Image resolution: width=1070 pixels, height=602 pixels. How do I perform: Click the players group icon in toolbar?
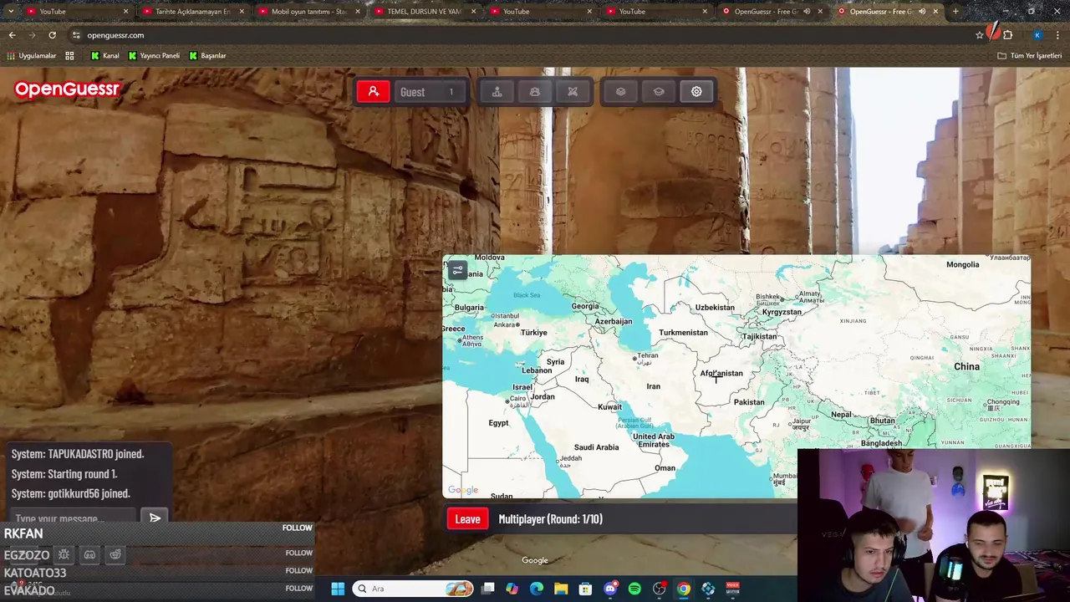tap(535, 92)
